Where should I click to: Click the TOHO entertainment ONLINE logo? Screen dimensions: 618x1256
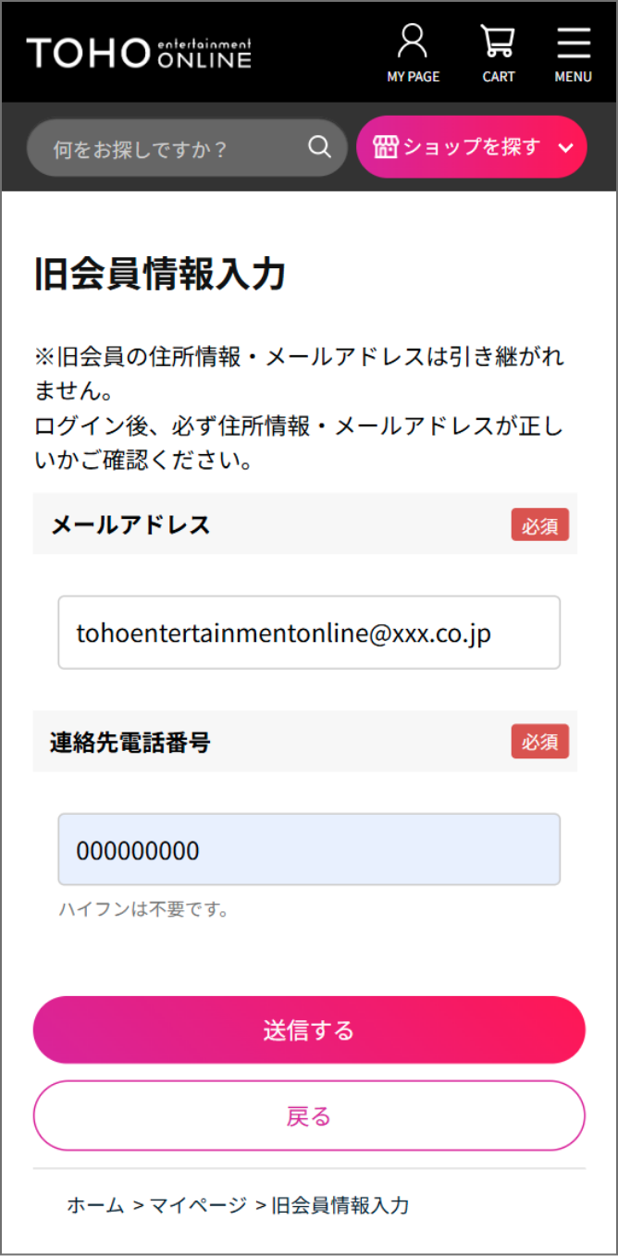(x=139, y=53)
